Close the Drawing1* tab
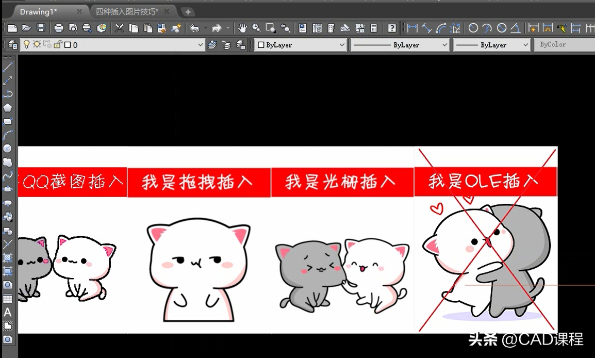 pyautogui.click(x=79, y=12)
